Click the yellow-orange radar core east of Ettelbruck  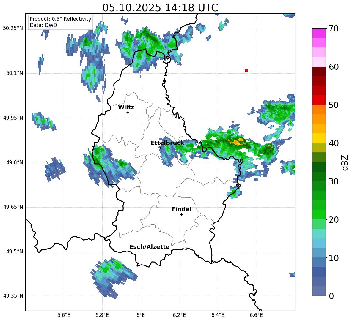(x=237, y=142)
